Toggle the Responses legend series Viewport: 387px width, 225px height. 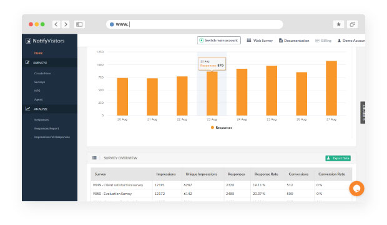tap(222, 127)
